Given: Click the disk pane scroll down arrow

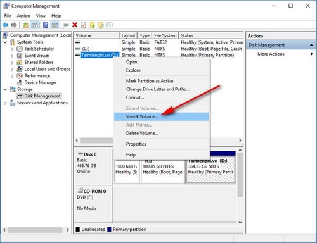Looking at the screenshot, I should pyautogui.click(x=240, y=222).
